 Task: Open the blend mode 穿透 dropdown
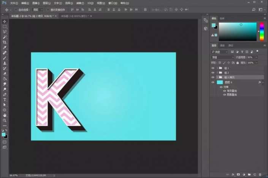[x=222, y=58]
